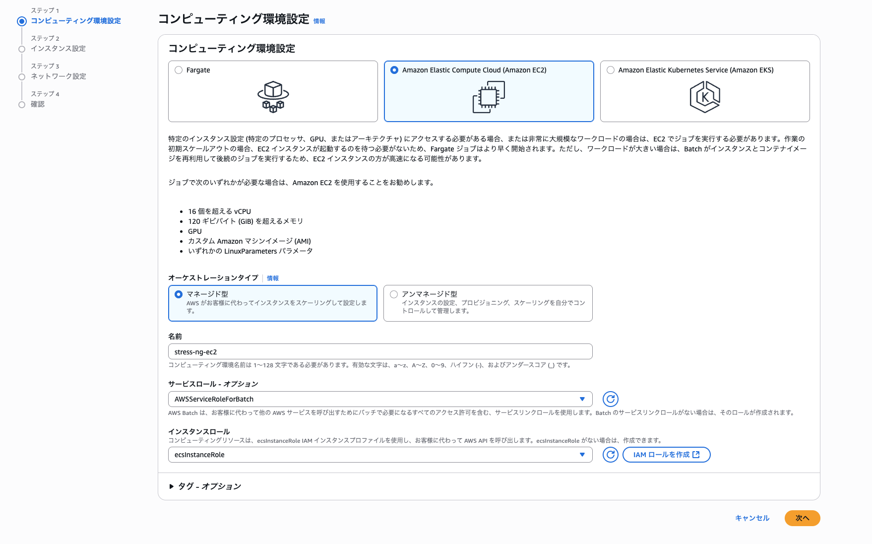Go to step 4 確認
This screenshot has width=872, height=544.
click(x=38, y=104)
